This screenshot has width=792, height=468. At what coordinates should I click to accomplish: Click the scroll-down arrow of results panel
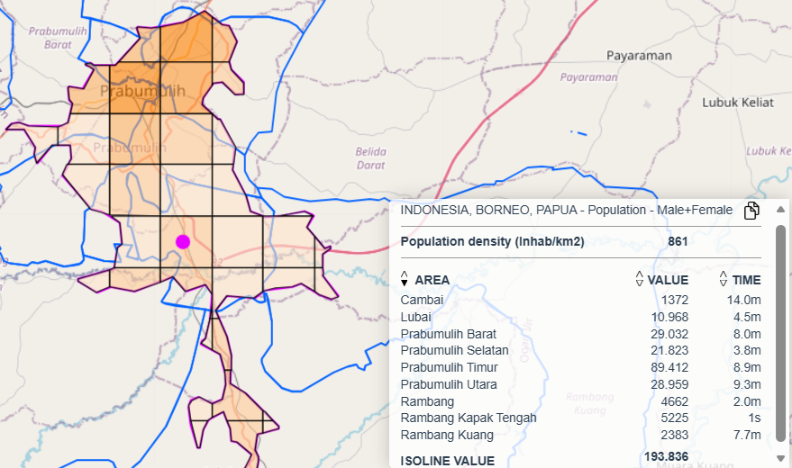tap(780, 458)
